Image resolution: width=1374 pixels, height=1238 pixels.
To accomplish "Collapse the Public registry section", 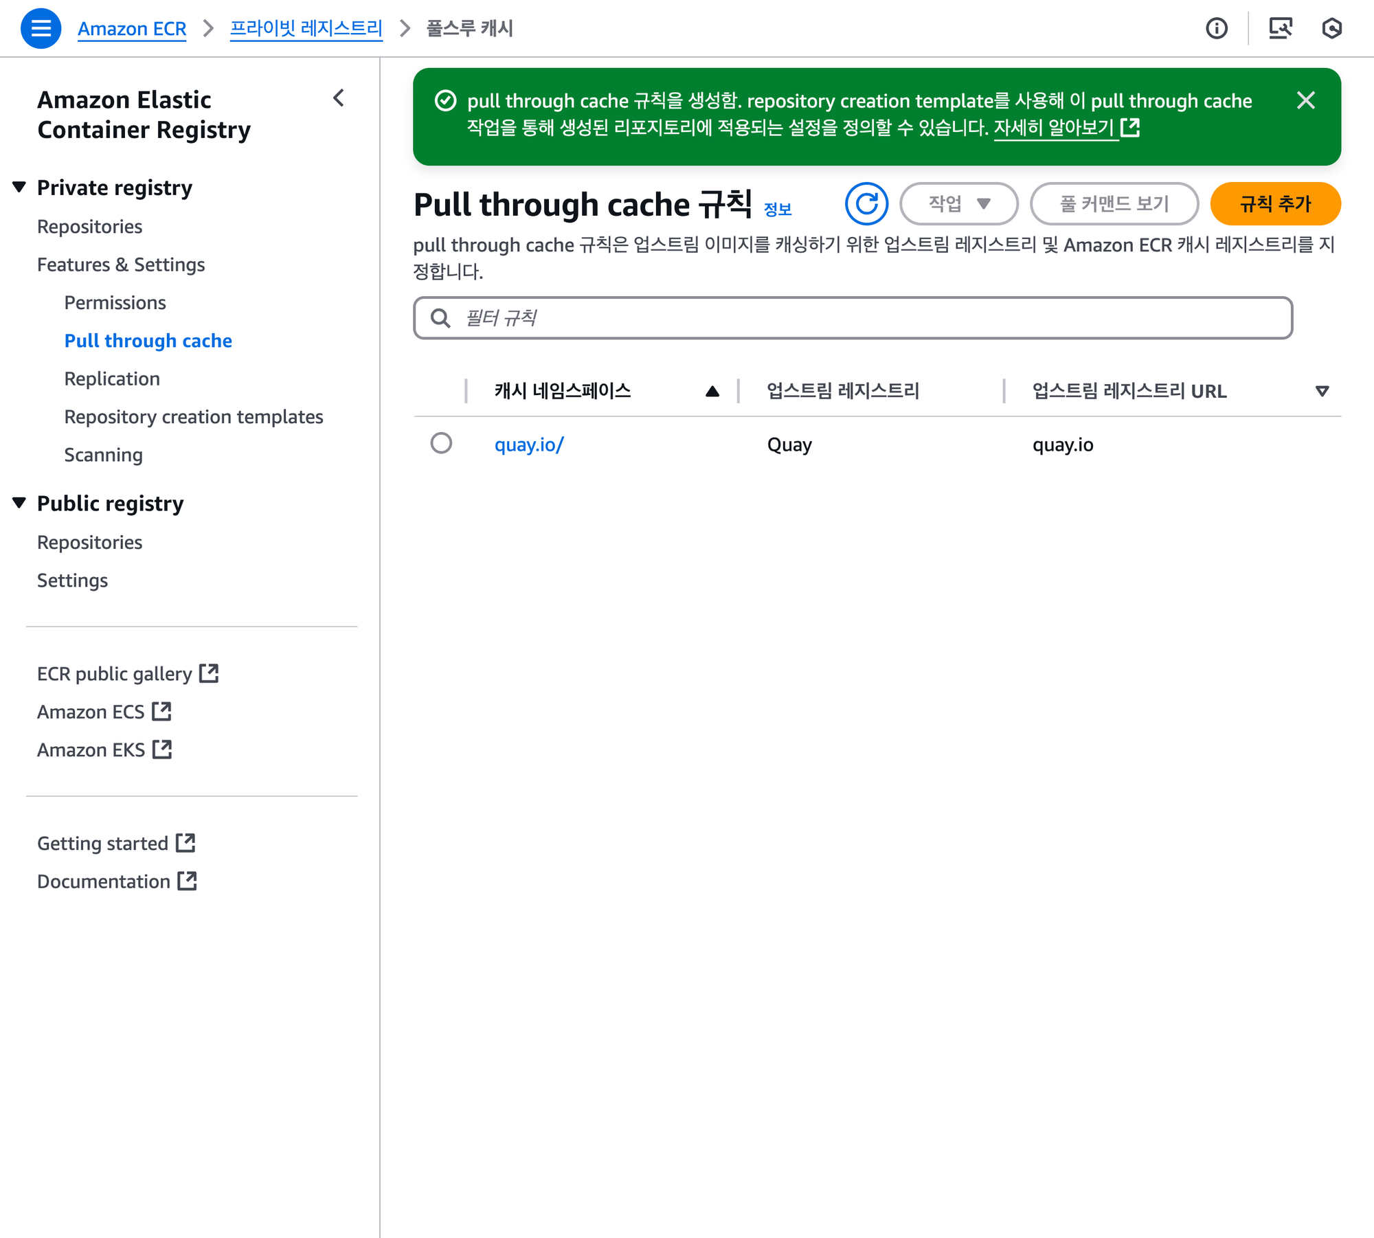I will (x=19, y=503).
